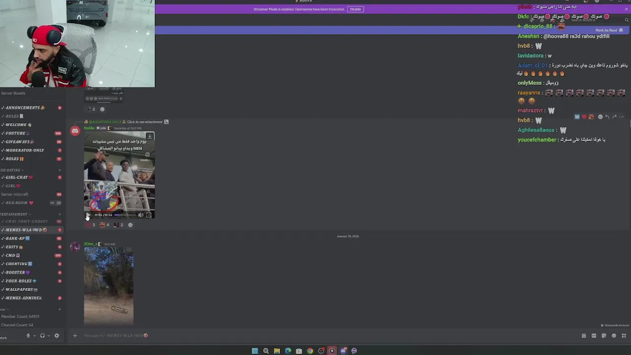Viewport: 631px width, 355px height.
Task: Open User Settings gear icon
Action: tap(57, 336)
